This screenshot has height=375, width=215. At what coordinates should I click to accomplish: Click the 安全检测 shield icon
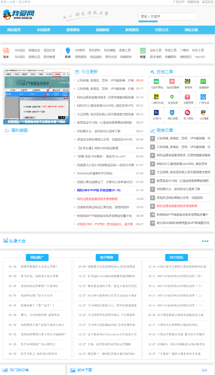point(172,97)
